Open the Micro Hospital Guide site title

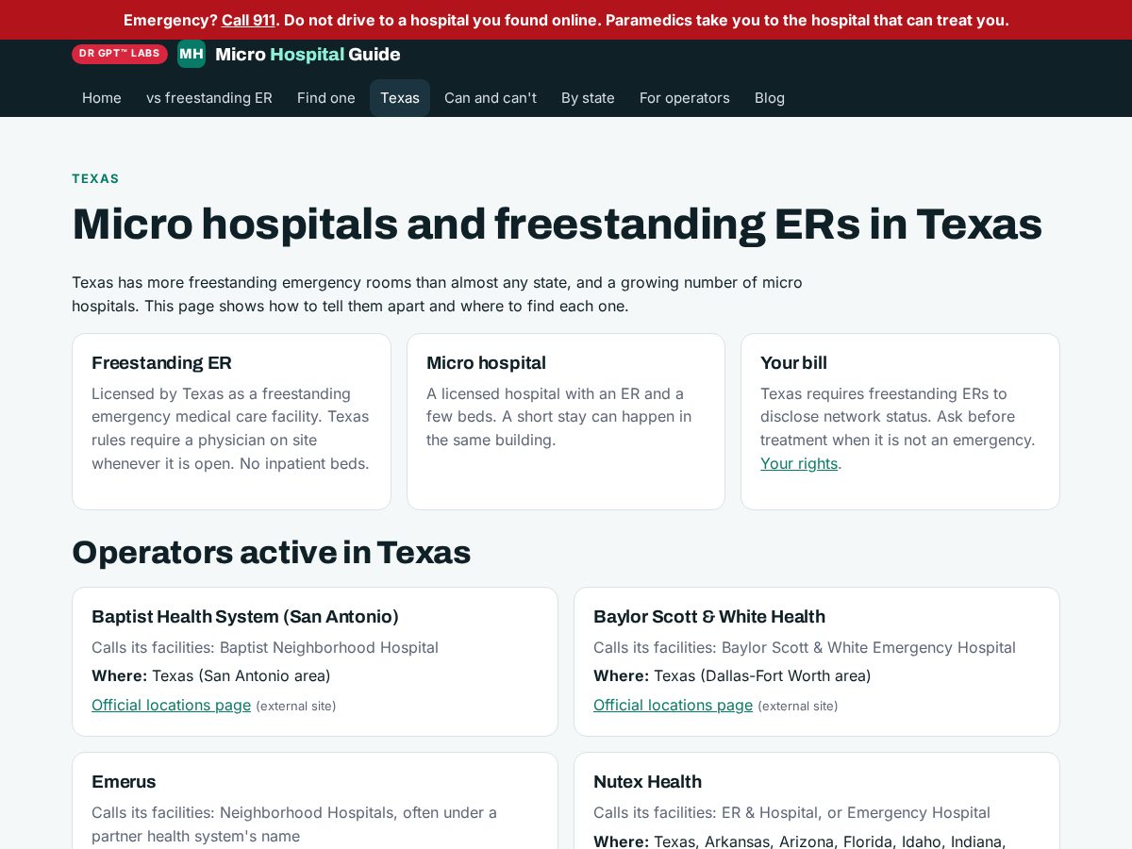[308, 54]
